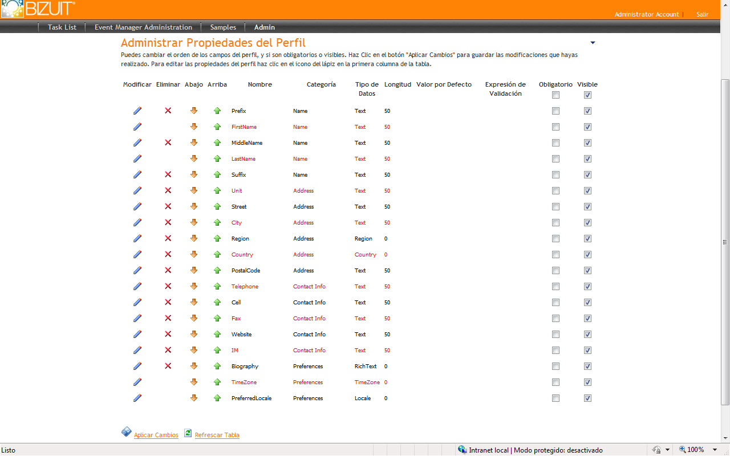Click the Refrescar Tabla link
Image resolution: width=730 pixels, height=456 pixels.
[217, 435]
